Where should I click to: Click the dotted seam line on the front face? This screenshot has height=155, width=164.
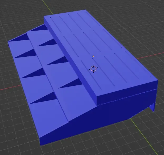click(x=127, y=97)
